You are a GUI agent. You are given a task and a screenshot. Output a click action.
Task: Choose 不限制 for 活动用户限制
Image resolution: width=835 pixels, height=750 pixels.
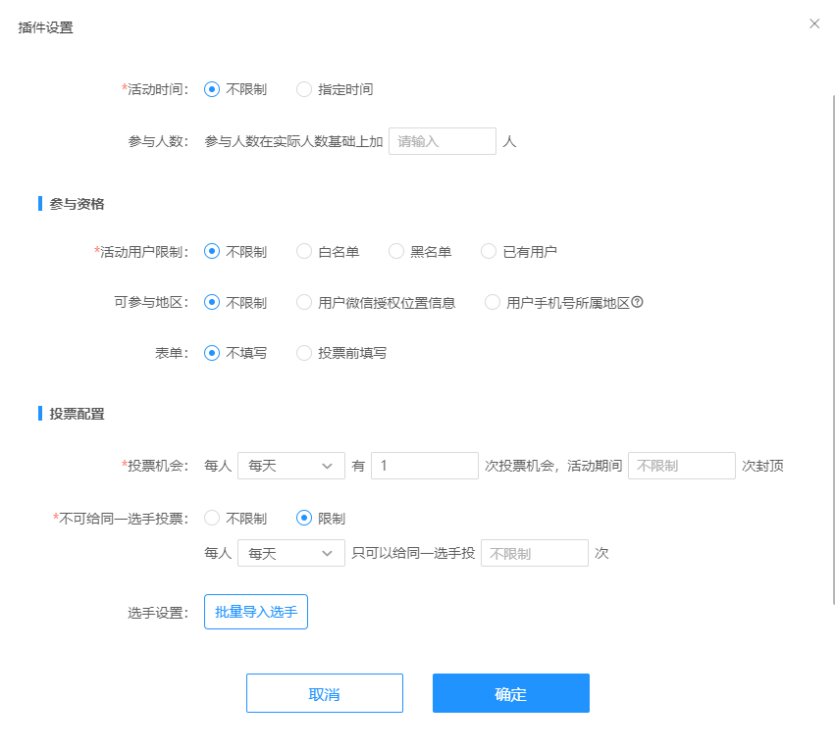tap(212, 252)
